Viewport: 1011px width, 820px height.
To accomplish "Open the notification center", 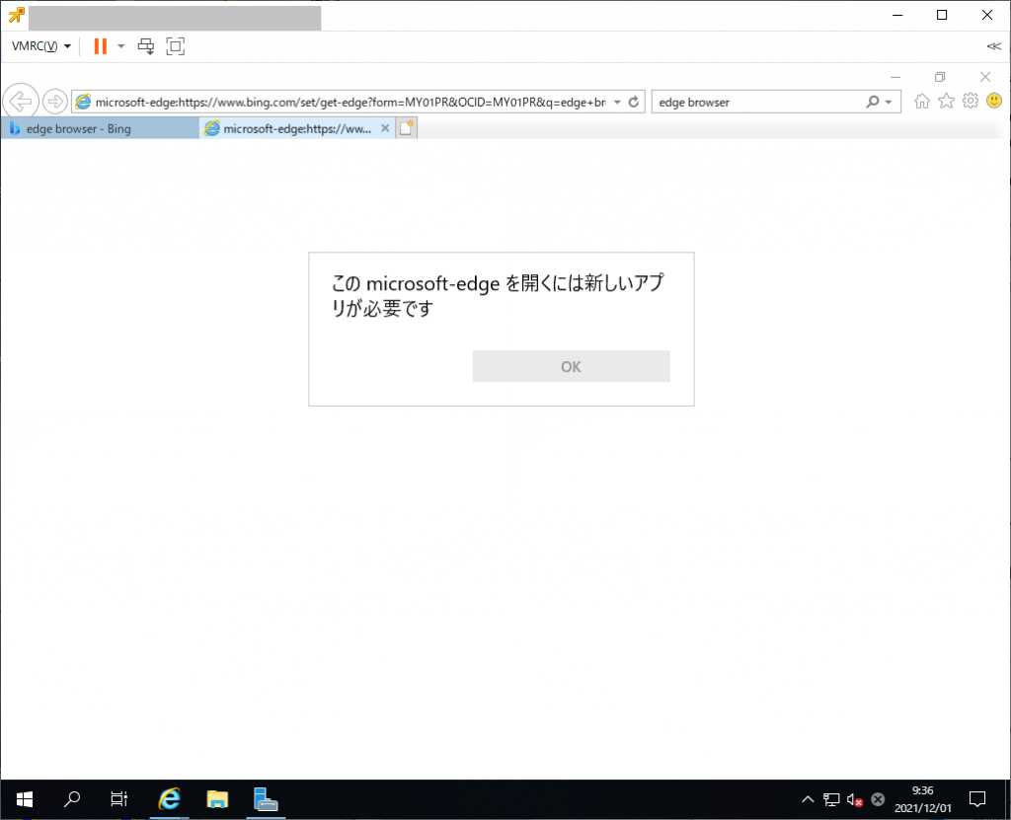I will point(977,799).
